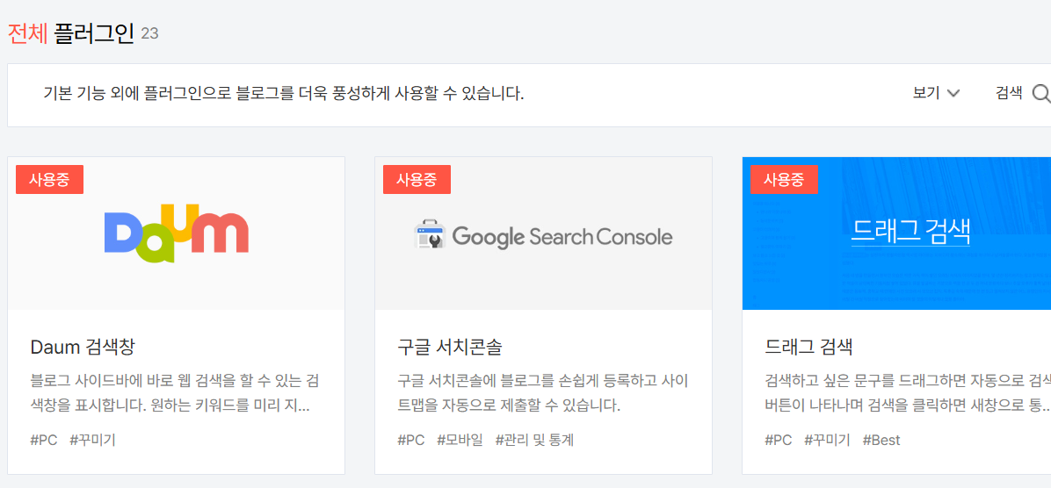Click the plugin count 23

pos(149,33)
